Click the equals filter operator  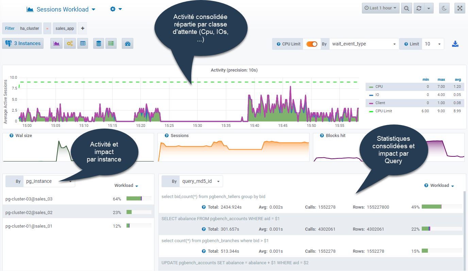click(47, 28)
